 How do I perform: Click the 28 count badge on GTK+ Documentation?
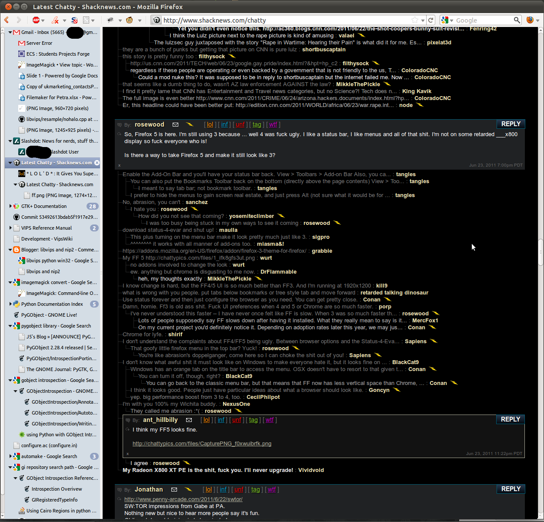(x=92, y=206)
